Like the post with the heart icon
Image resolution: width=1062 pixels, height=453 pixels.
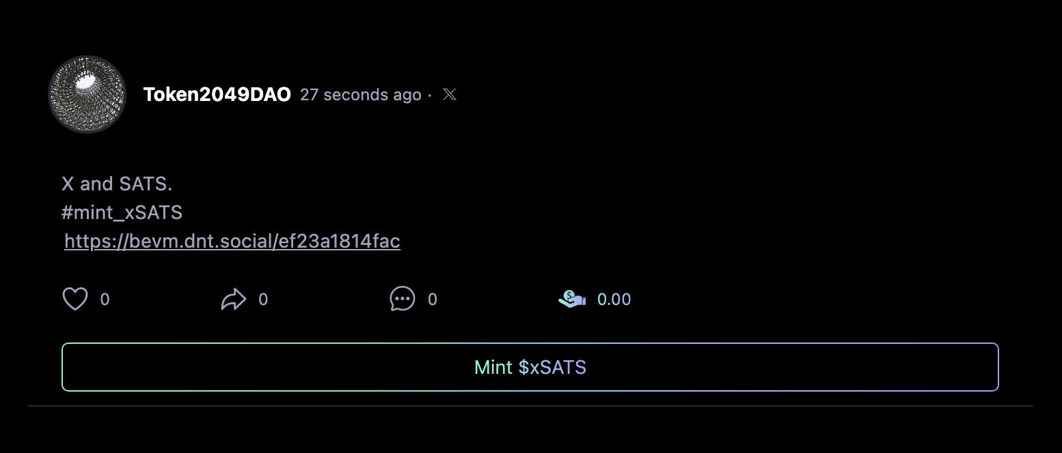tap(75, 299)
